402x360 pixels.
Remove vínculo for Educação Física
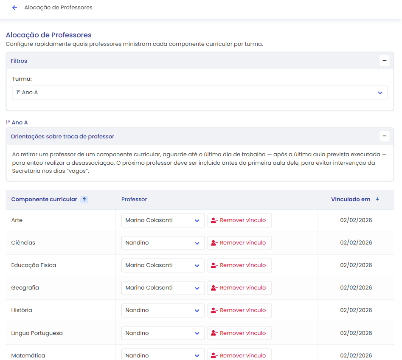point(239,265)
